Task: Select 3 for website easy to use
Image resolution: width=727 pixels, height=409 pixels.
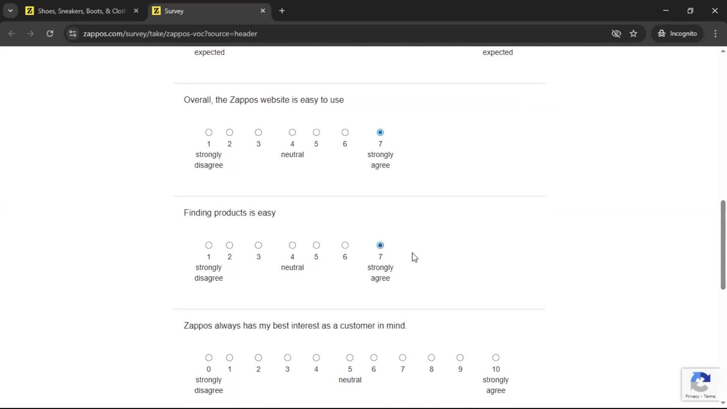Action: pos(258,133)
